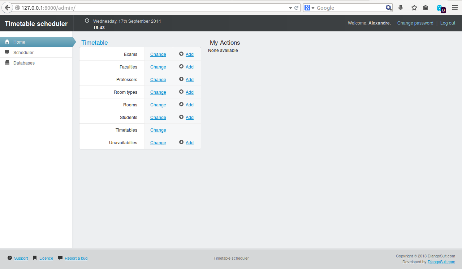
Task: Select Scheduler in the sidebar menu
Action: pyautogui.click(x=23, y=53)
